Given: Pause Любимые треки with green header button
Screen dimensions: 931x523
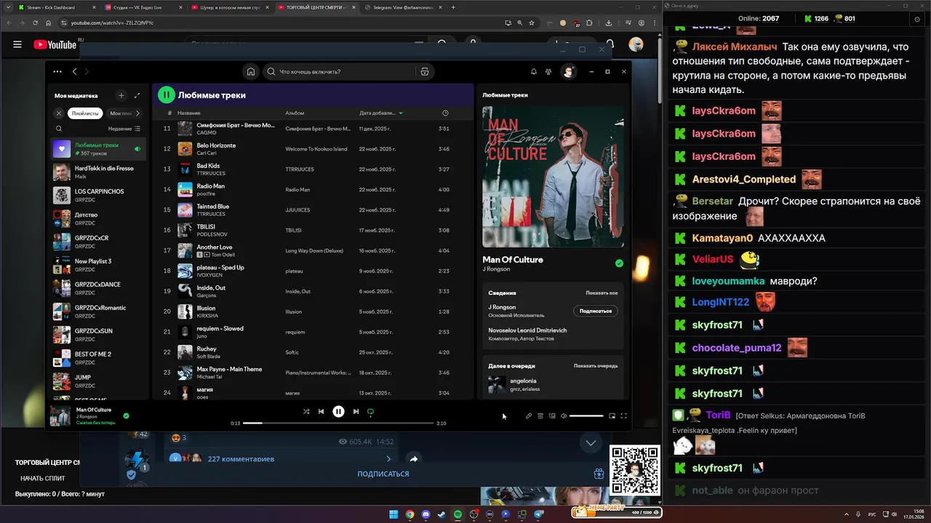Looking at the screenshot, I should (167, 94).
